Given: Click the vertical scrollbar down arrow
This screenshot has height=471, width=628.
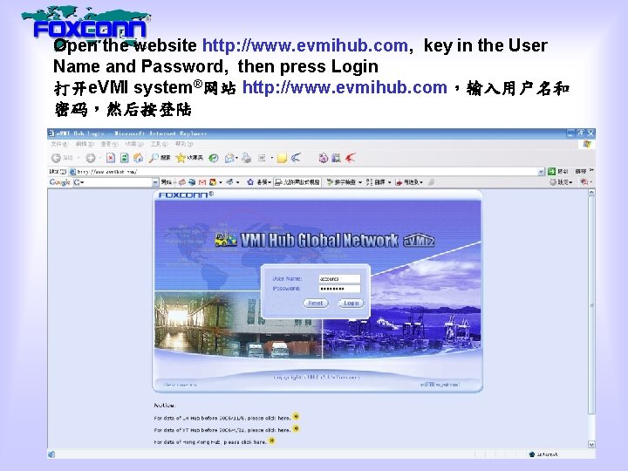Looking at the screenshot, I should coord(591,445).
